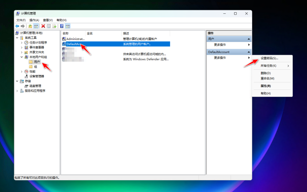Click the 计算机管理 title bar icon
This screenshot has width=307, height=192.
18,13
